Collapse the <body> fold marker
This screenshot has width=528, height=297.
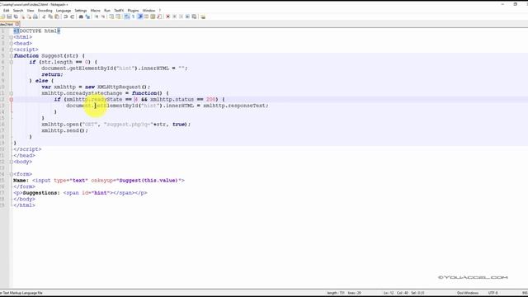(11, 162)
